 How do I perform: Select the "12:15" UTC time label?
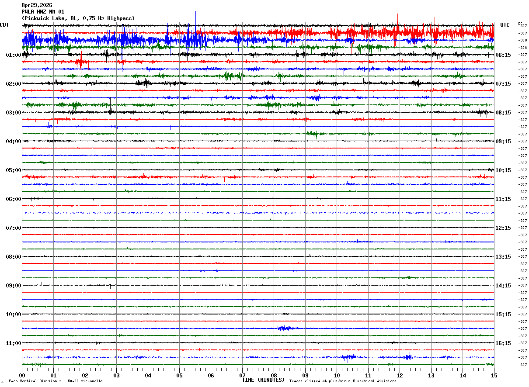(503, 228)
